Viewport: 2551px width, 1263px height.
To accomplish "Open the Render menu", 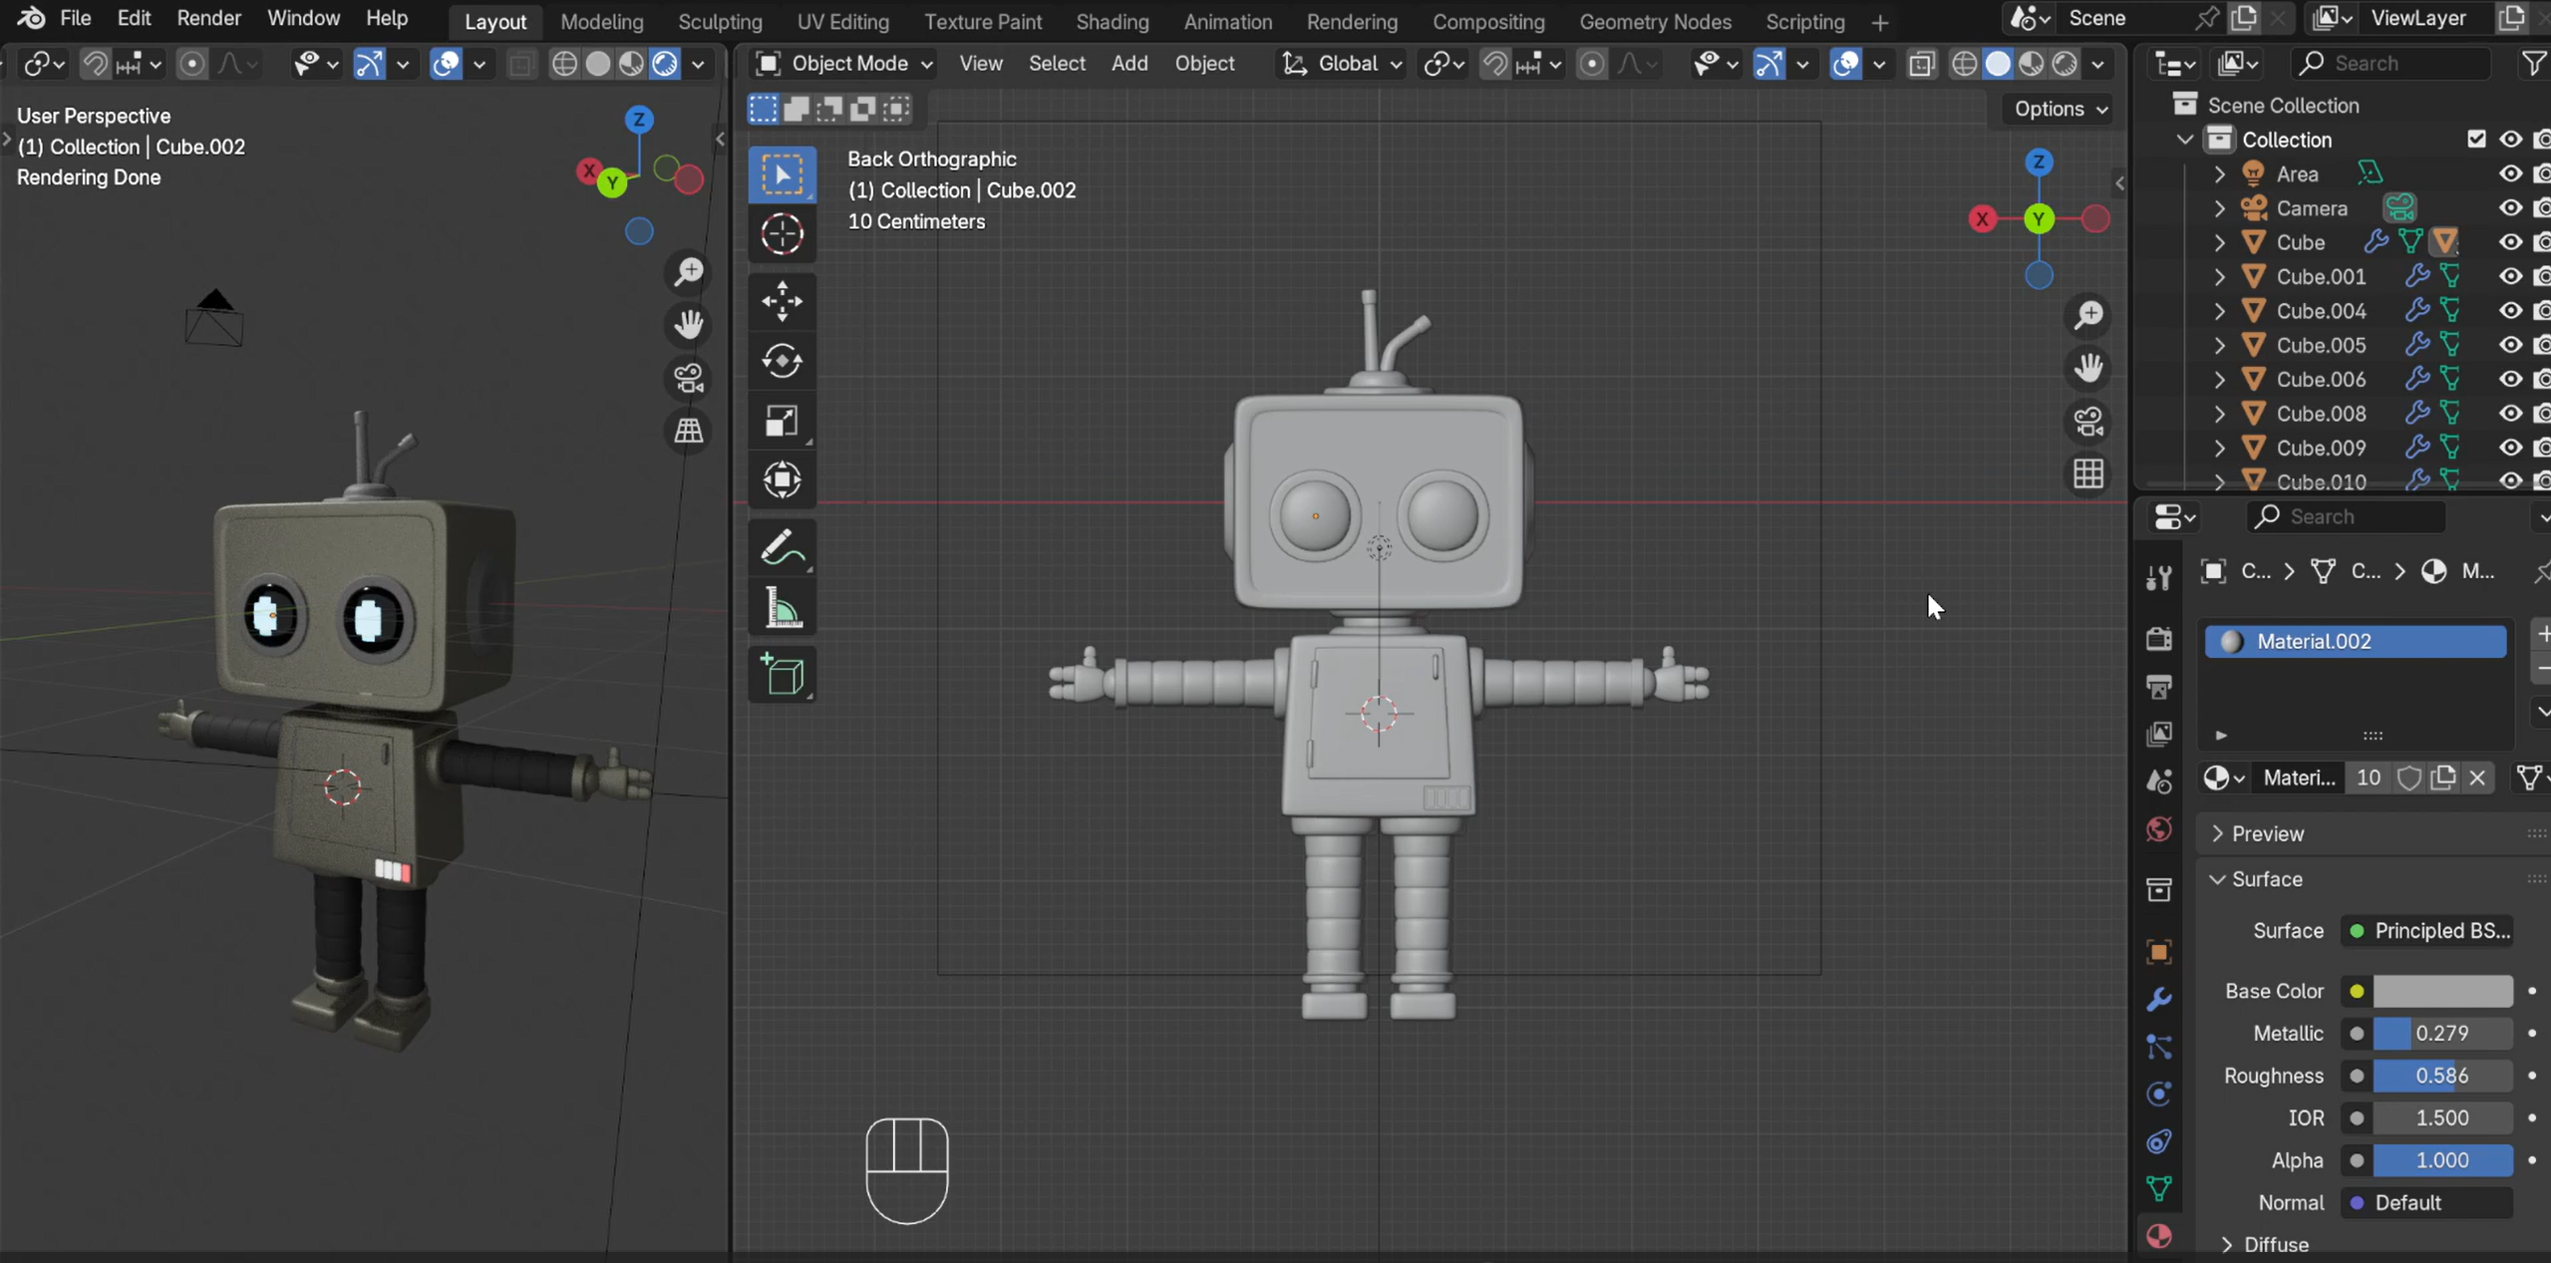I will point(208,19).
